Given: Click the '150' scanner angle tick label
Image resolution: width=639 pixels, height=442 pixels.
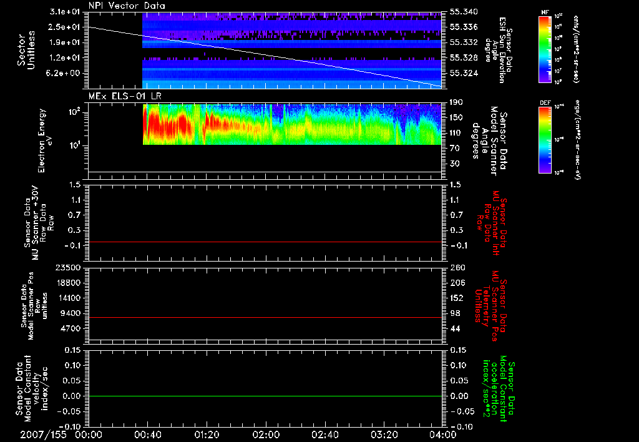Looking at the screenshot, I should pyautogui.click(x=457, y=117).
